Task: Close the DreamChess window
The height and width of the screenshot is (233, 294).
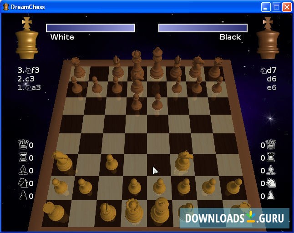Action: (x=287, y=7)
